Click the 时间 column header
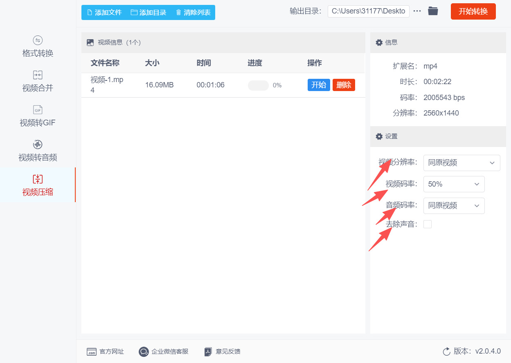This screenshot has height=363, width=511. point(204,63)
